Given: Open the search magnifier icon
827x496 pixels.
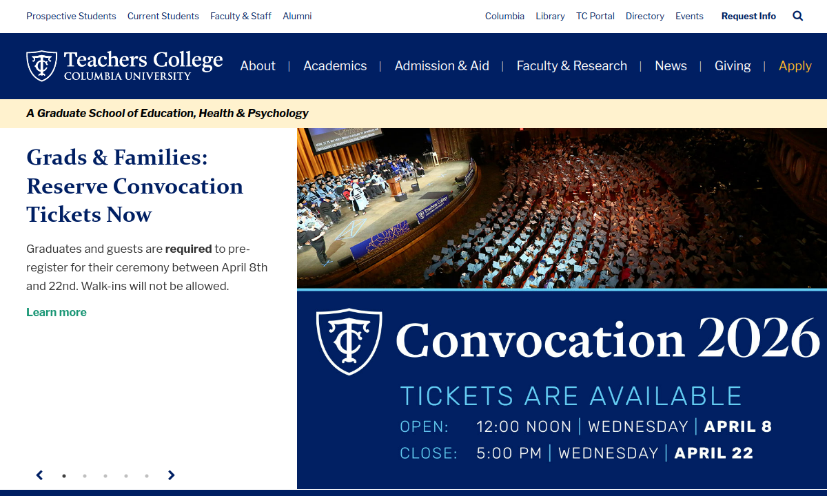Looking at the screenshot, I should tap(798, 16).
